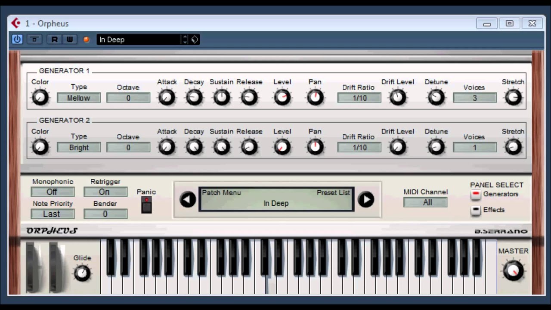The width and height of the screenshot is (551, 310).
Task: Click the Bender range value box
Action: point(105,214)
